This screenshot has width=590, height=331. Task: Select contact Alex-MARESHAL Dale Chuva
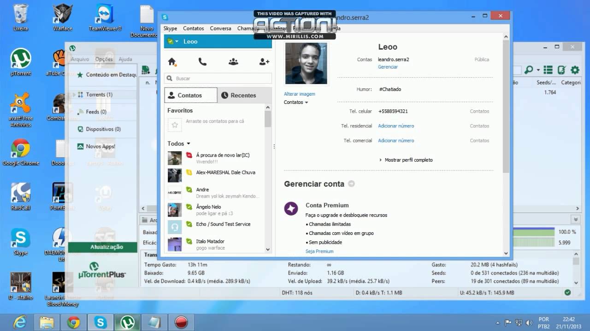coord(216,176)
